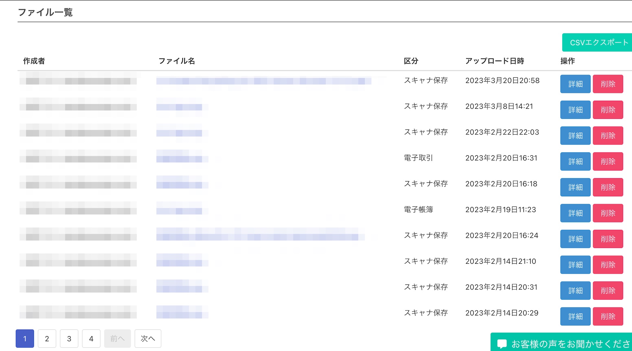Click the date 2023年3月20日20:58
Viewport: 632px width, 351px height.
[x=502, y=81]
